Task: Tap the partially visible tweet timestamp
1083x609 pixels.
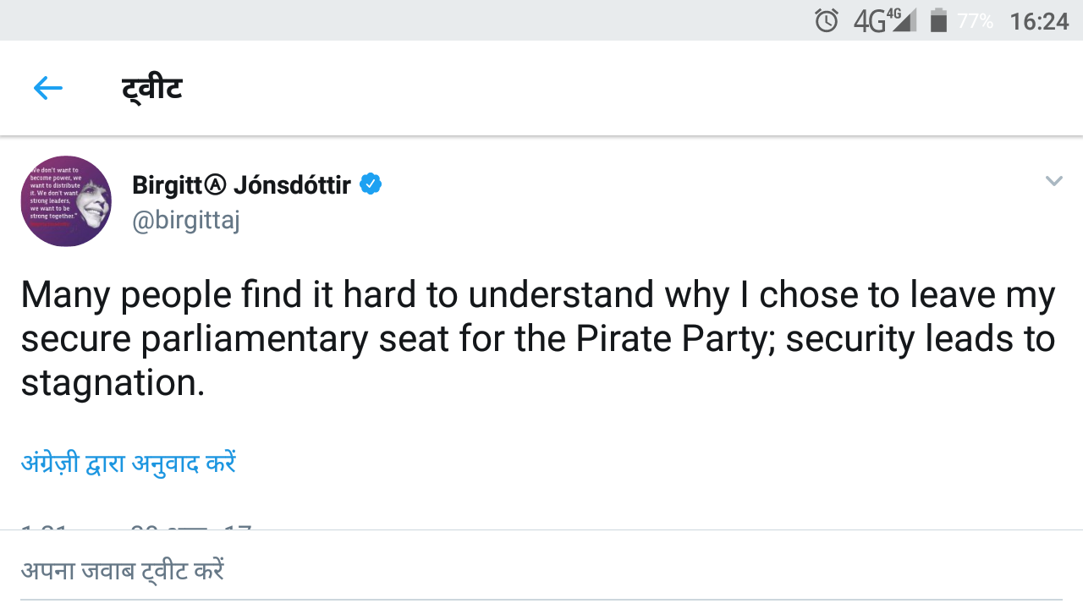Action: 135,528
